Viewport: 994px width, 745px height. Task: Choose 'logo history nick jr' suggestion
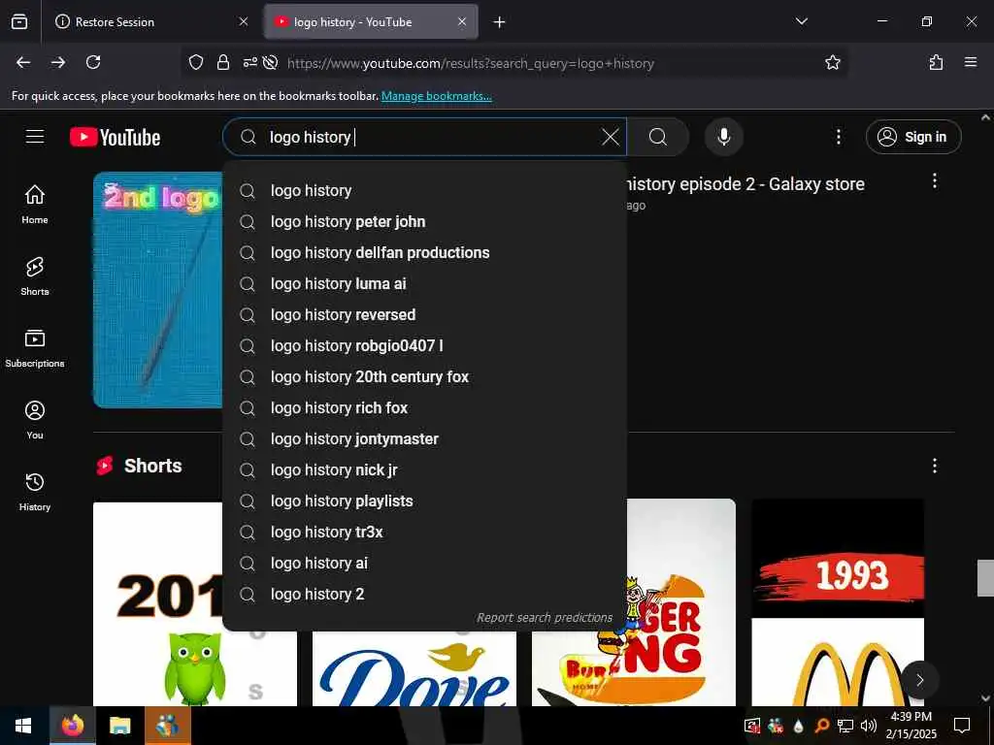(x=425, y=470)
